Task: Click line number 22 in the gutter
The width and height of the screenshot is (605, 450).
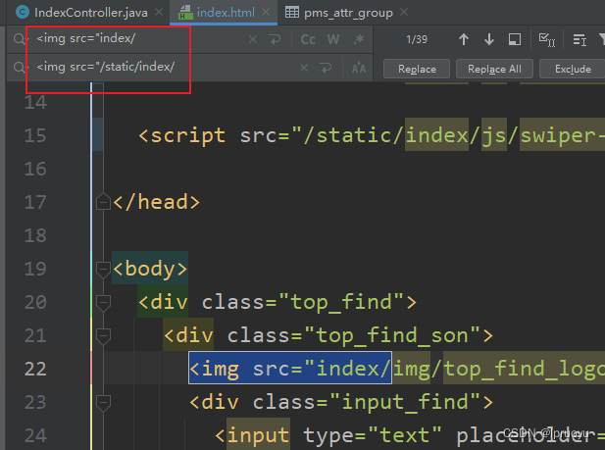Action: (35, 369)
